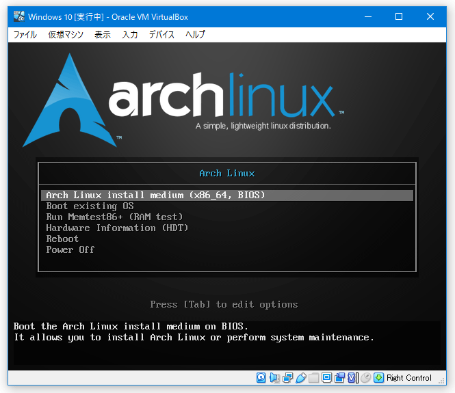Click the CPU virtualization status icon

point(353,378)
